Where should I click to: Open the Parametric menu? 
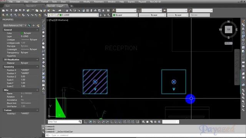click(x=99, y=2)
